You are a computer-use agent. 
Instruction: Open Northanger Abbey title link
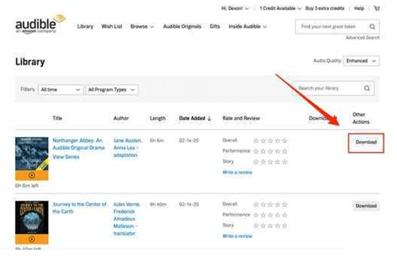(x=78, y=144)
